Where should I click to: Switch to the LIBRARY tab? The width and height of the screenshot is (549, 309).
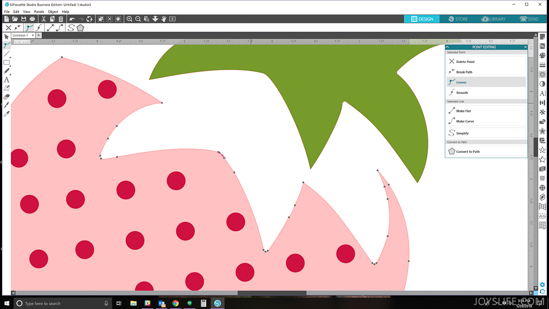pos(493,19)
